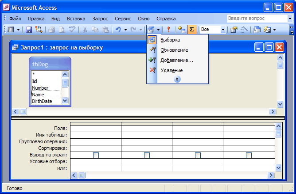Open toolbar options chevron at far right
Viewport: 296px width, 194px height.
pyautogui.click(x=292, y=30)
